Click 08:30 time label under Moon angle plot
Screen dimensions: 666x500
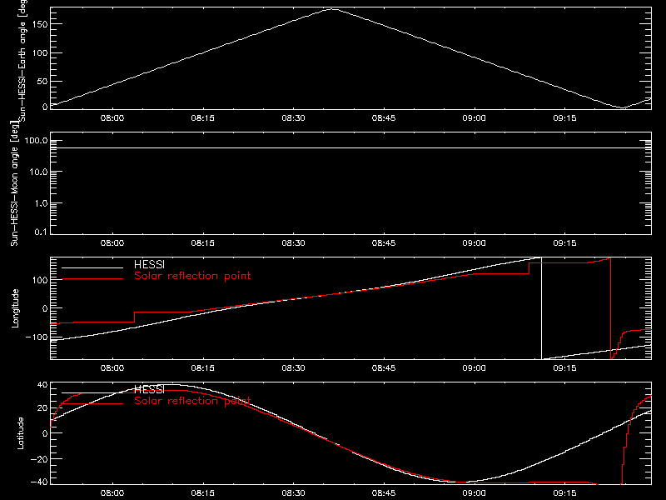[293, 242]
